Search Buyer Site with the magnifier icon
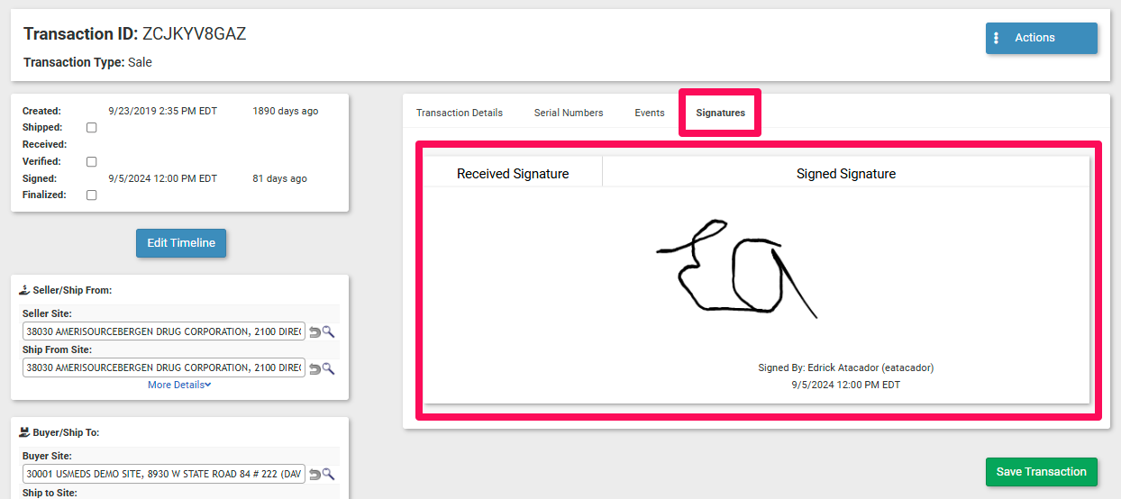This screenshot has width=1121, height=499. 329,475
